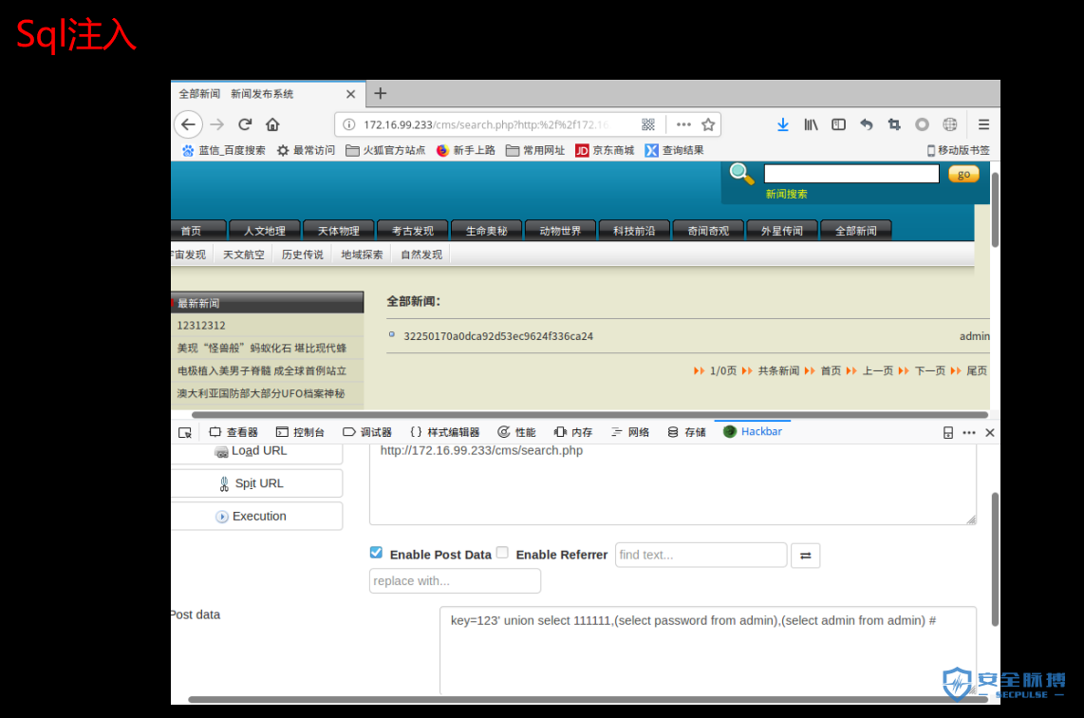The height and width of the screenshot is (718, 1084).
Task: Open 移动版书签 mobile bookmarks
Action: click(958, 150)
